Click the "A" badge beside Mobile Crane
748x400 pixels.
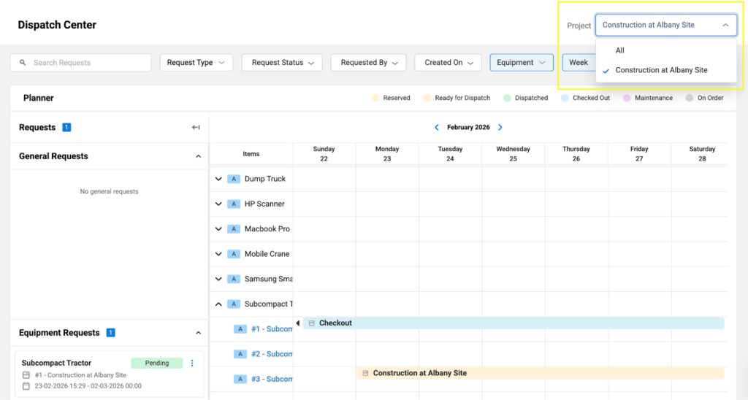[233, 254]
